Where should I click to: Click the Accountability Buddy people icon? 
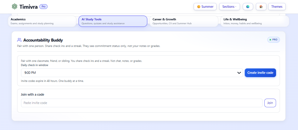click(x=19, y=40)
